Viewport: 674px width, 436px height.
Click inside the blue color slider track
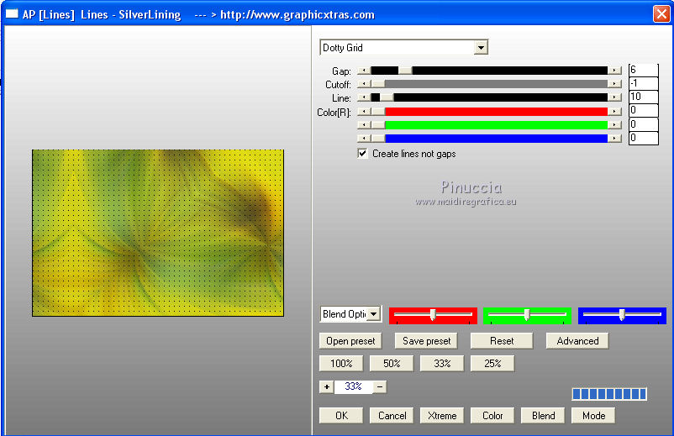tap(497, 139)
